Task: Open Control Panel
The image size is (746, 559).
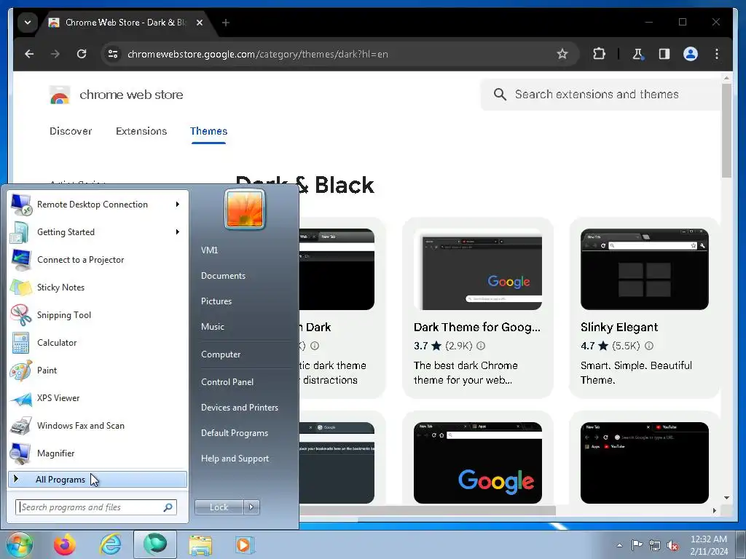Action: pyautogui.click(x=227, y=382)
